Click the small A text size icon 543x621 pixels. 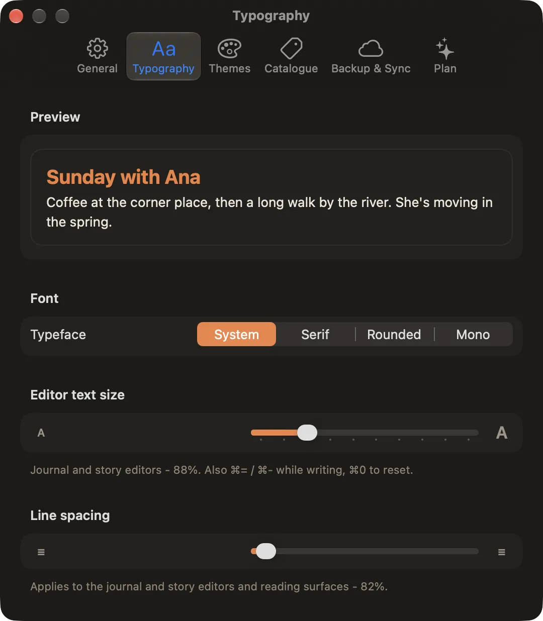point(41,433)
